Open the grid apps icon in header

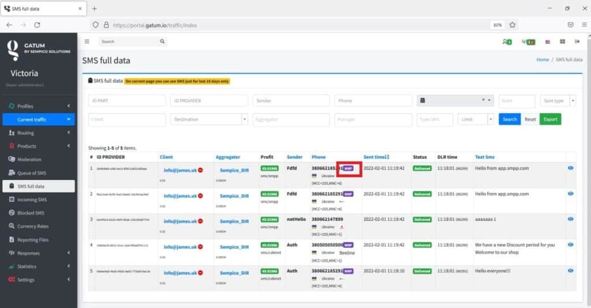point(562,42)
